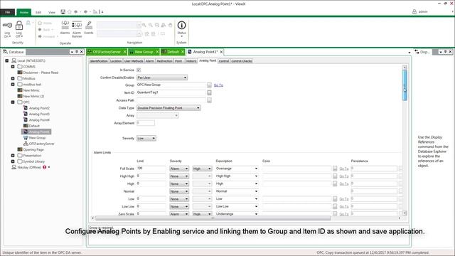Expand the Presentation folder

pyautogui.click(x=13, y=156)
